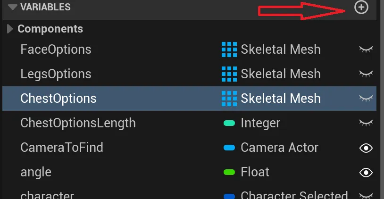This screenshot has height=199, width=384.
Task: Toggle angle variable open eye icon
Action: (x=366, y=172)
